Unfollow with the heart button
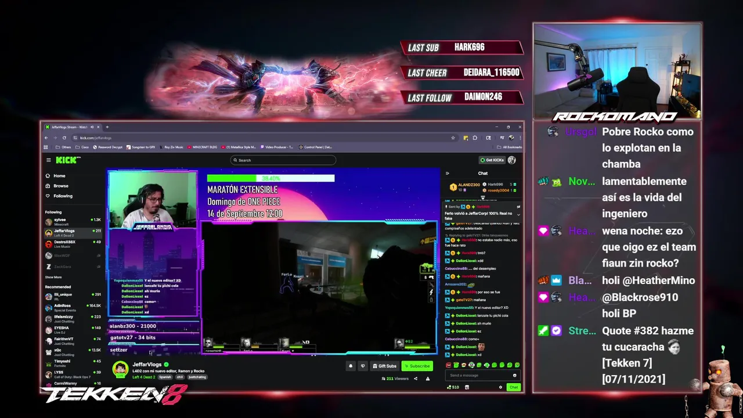The width and height of the screenshot is (743, 418). (363, 366)
